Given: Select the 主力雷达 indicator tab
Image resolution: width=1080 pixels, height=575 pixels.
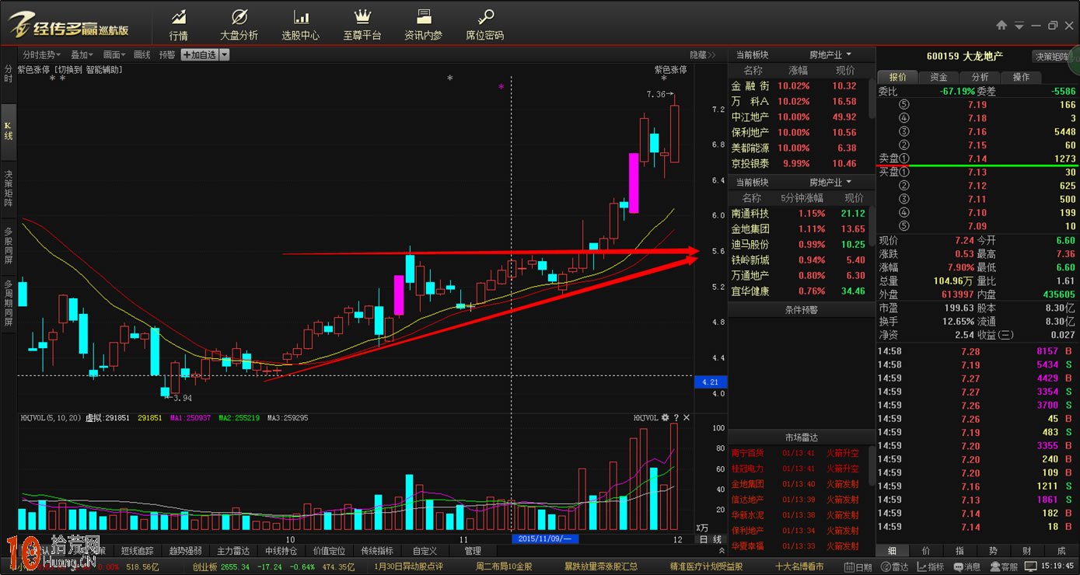Looking at the screenshot, I should 234,551.
